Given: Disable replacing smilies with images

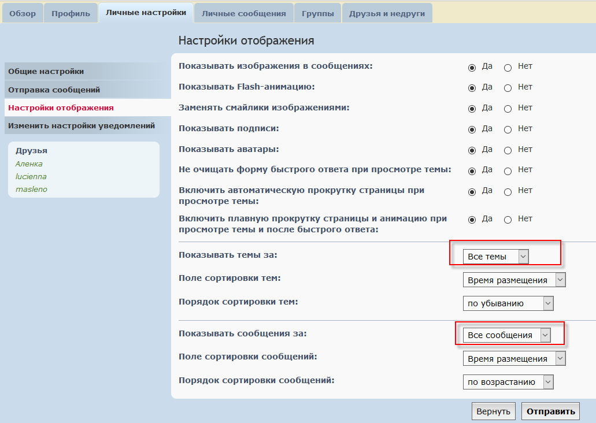Looking at the screenshot, I should pos(508,109).
